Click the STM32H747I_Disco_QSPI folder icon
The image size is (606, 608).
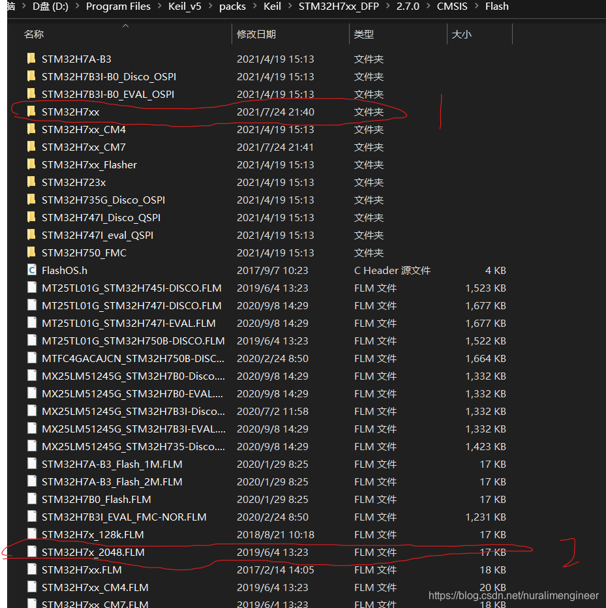pyautogui.click(x=31, y=217)
